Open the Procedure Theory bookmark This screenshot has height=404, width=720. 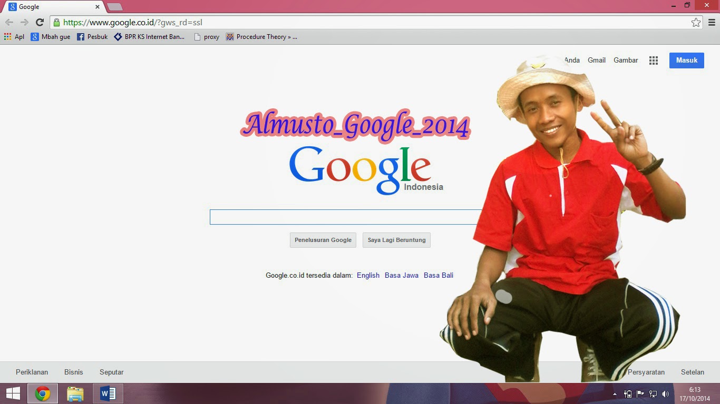pyautogui.click(x=261, y=37)
